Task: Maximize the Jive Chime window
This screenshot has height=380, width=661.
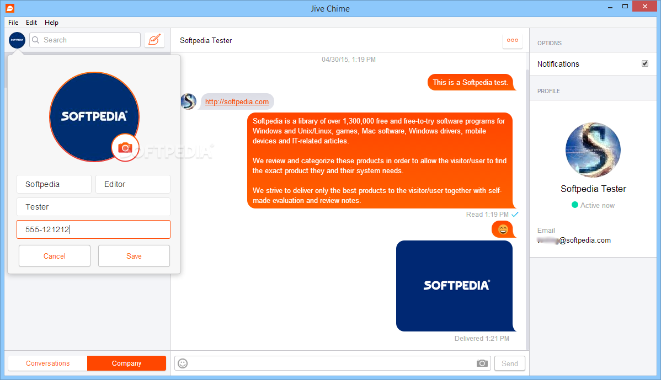Action: tap(625, 6)
